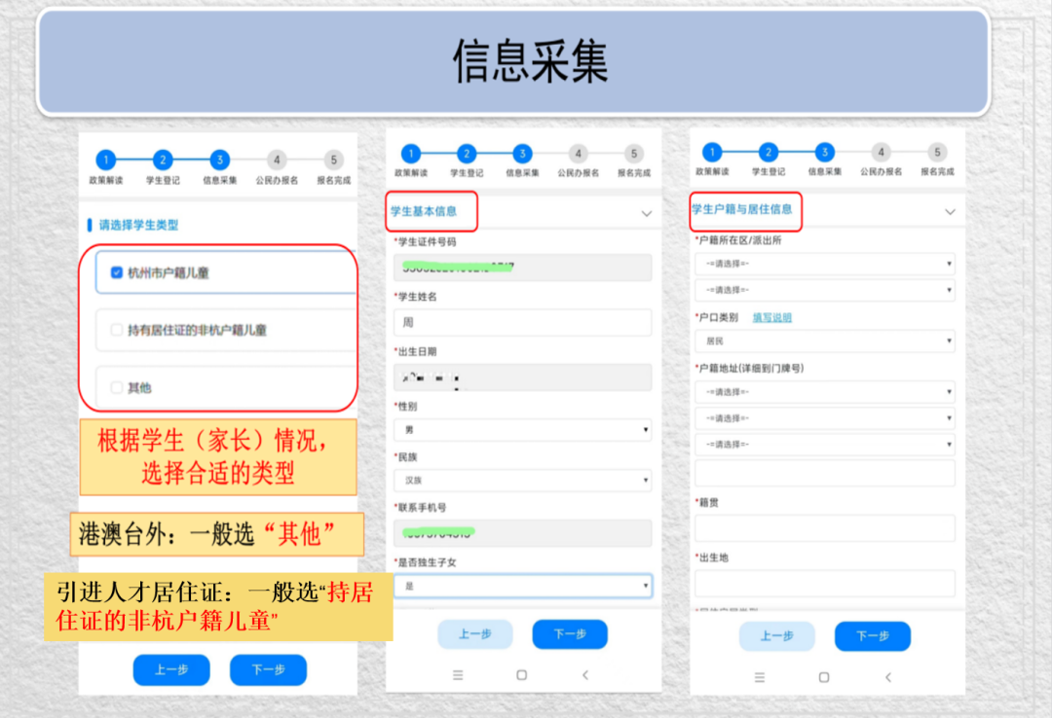1052x718 pixels.
Task: Click step 1 circle in right phone
Action: (712, 152)
